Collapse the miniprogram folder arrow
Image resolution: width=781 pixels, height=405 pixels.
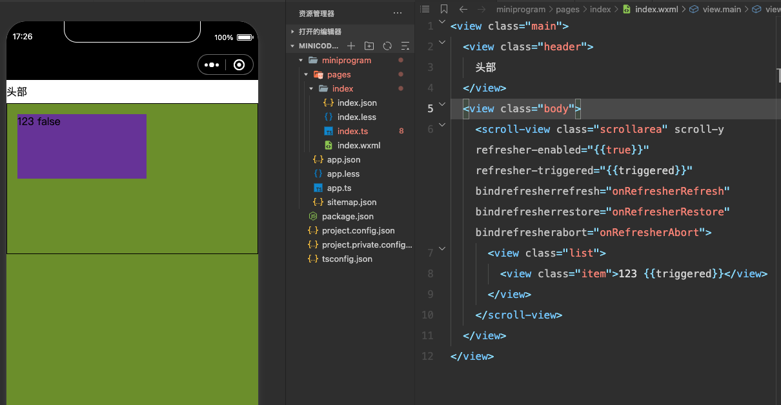click(x=301, y=60)
